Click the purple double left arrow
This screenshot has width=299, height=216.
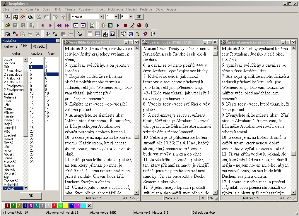pyautogui.click(x=59, y=25)
